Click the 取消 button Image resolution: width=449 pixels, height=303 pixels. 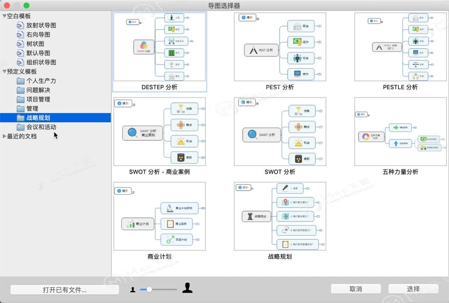pos(356,289)
